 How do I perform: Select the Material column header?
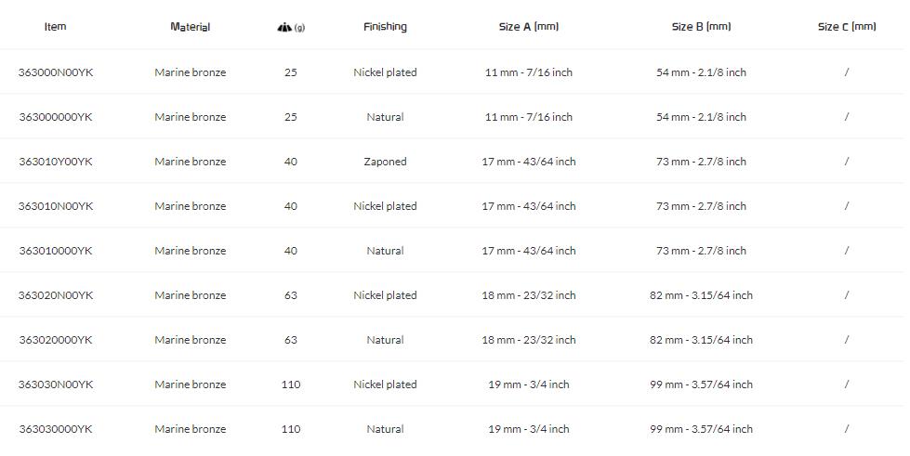[x=191, y=27]
